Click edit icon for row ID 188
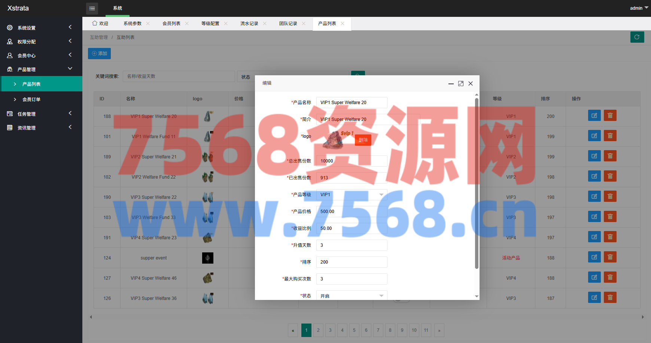The width and height of the screenshot is (651, 343). [x=594, y=116]
